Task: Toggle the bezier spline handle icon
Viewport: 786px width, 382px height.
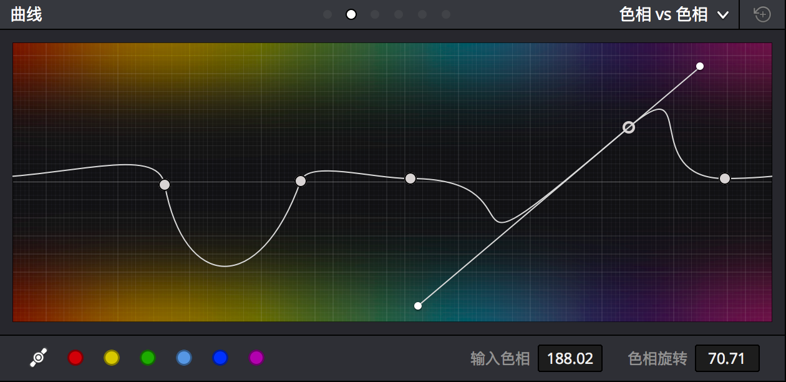Action: (39, 358)
